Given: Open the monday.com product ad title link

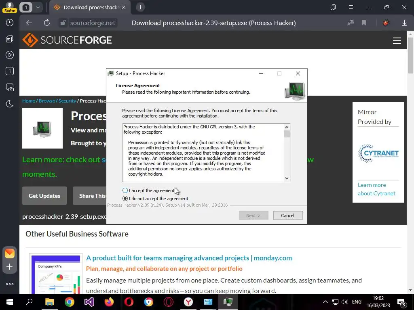Looking at the screenshot, I should [x=189, y=258].
